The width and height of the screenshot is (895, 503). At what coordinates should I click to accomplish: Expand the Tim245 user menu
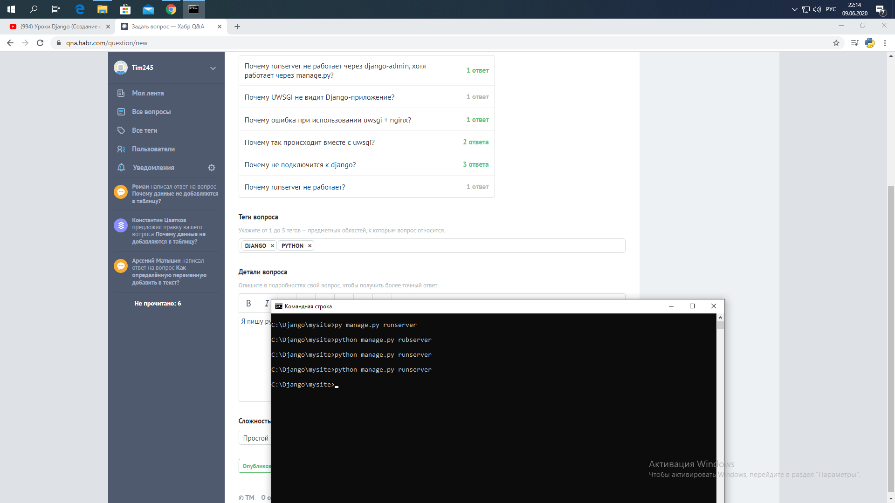(x=213, y=68)
